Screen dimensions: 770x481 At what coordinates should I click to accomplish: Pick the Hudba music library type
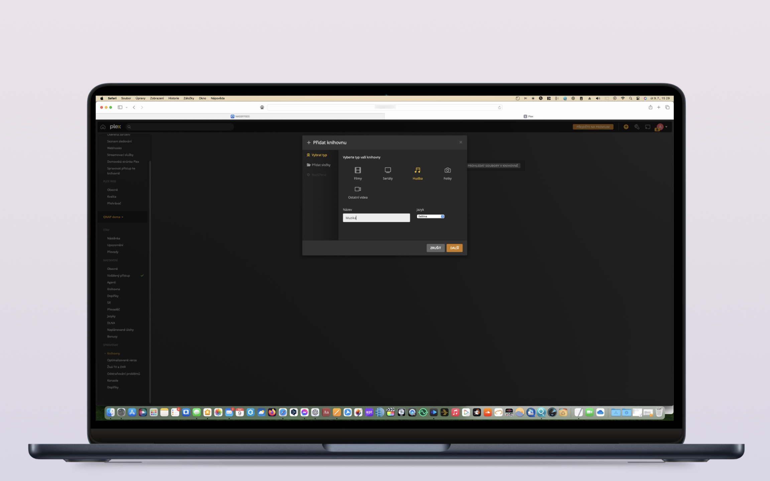(417, 170)
